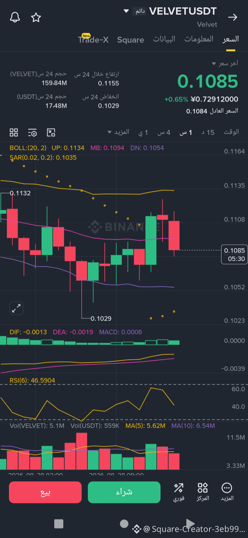Open the المركز positions icon
Screen dimensions: 248x538
tap(203, 492)
